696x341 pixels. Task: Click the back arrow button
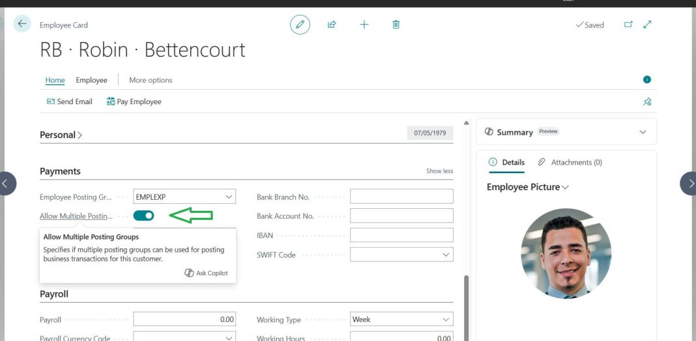(22, 24)
